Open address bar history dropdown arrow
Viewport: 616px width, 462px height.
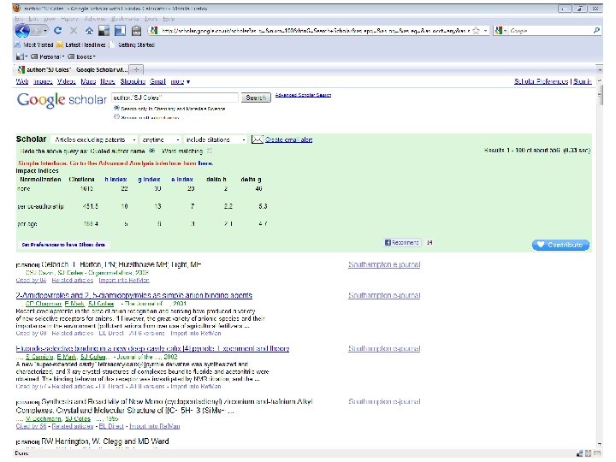pyautogui.click(x=486, y=30)
